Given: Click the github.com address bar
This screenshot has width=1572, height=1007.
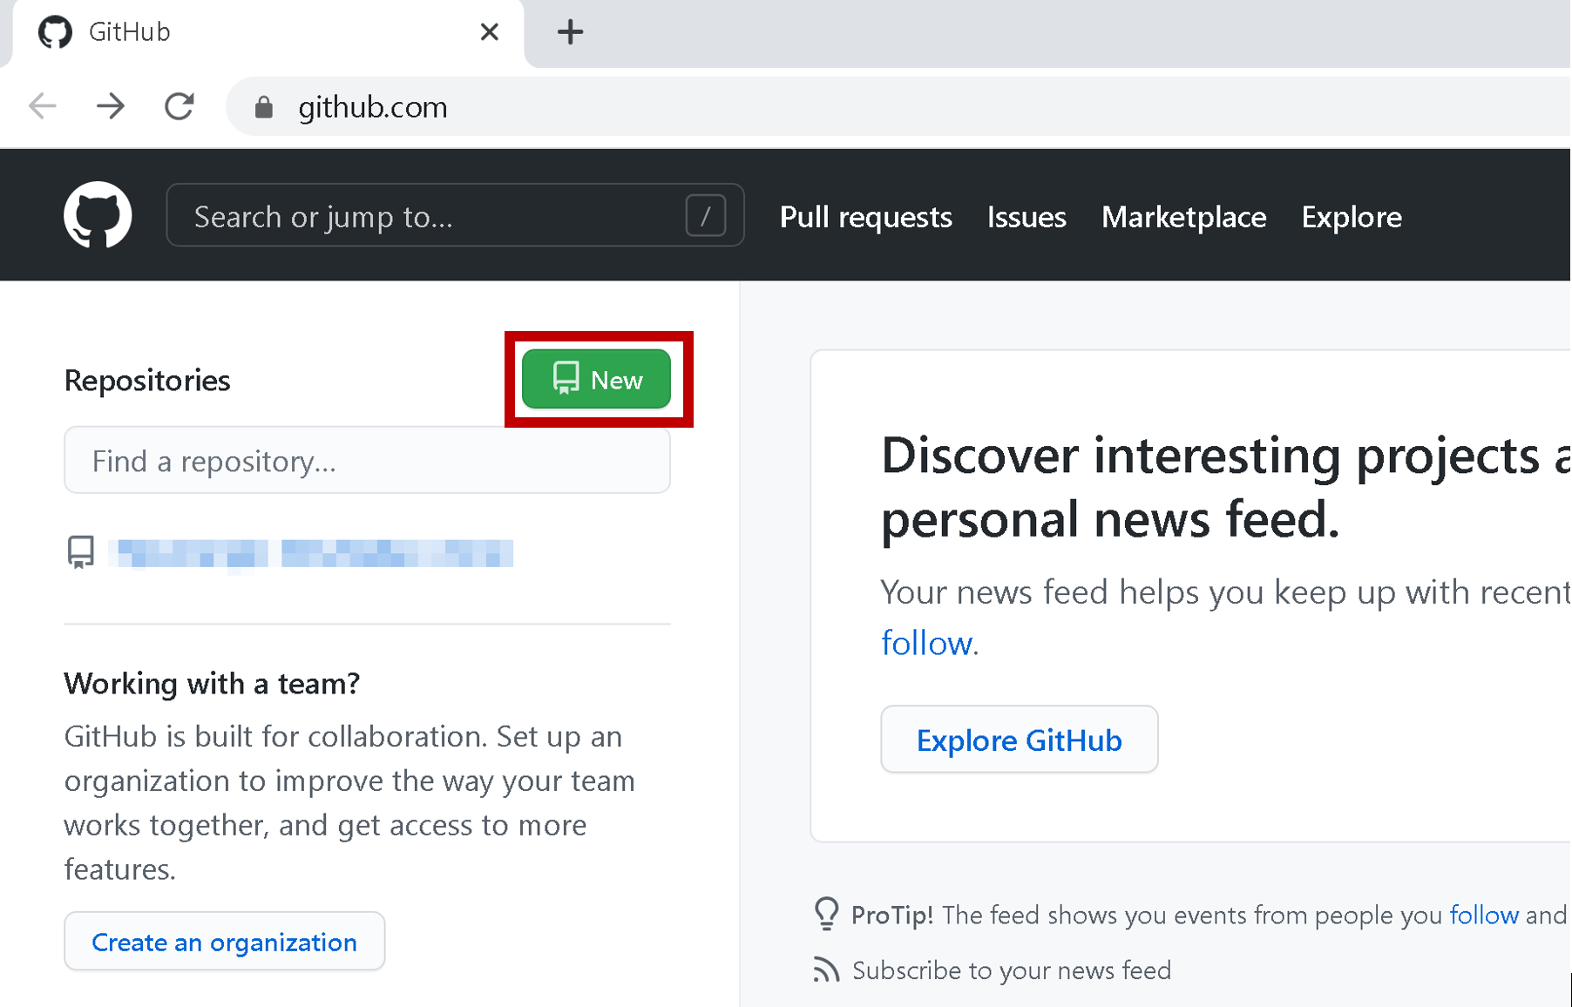Looking at the screenshot, I should [x=898, y=107].
